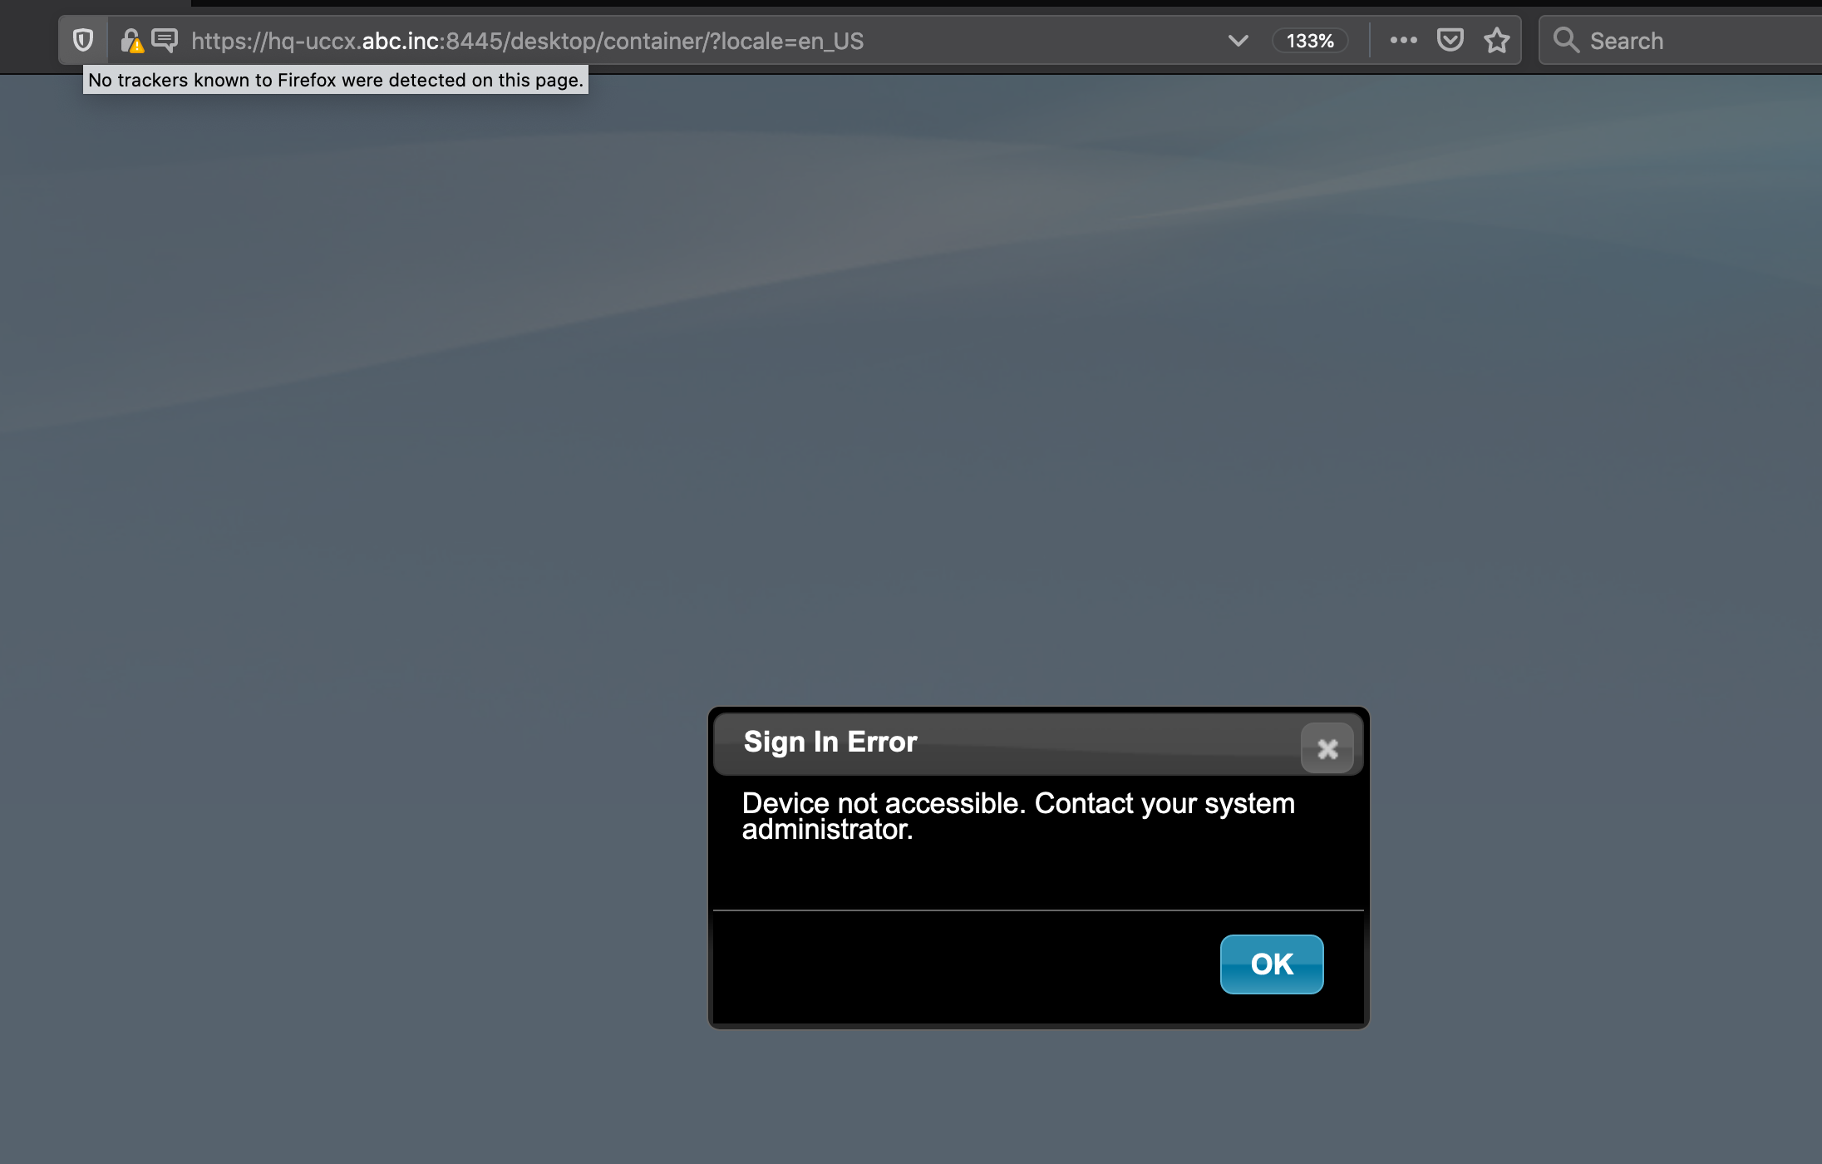
Task: Click the tracking protection shield icon
Action: coord(83,40)
